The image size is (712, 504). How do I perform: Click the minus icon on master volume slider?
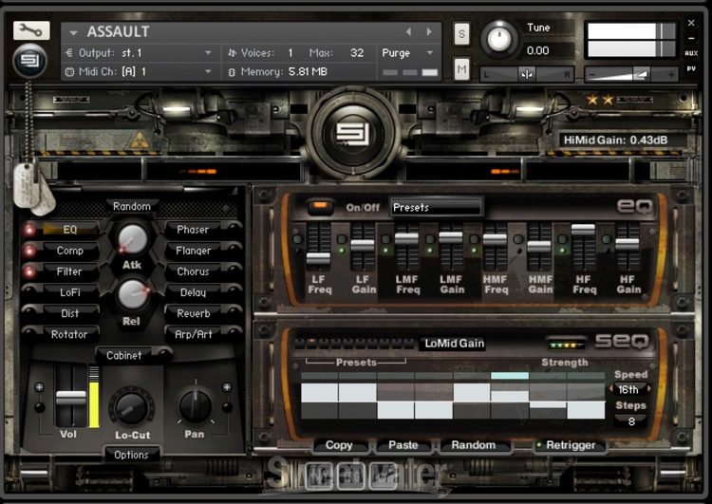click(592, 74)
